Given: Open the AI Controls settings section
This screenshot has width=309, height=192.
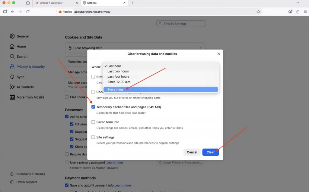Looking at the screenshot, I should pyautogui.click(x=25, y=87).
